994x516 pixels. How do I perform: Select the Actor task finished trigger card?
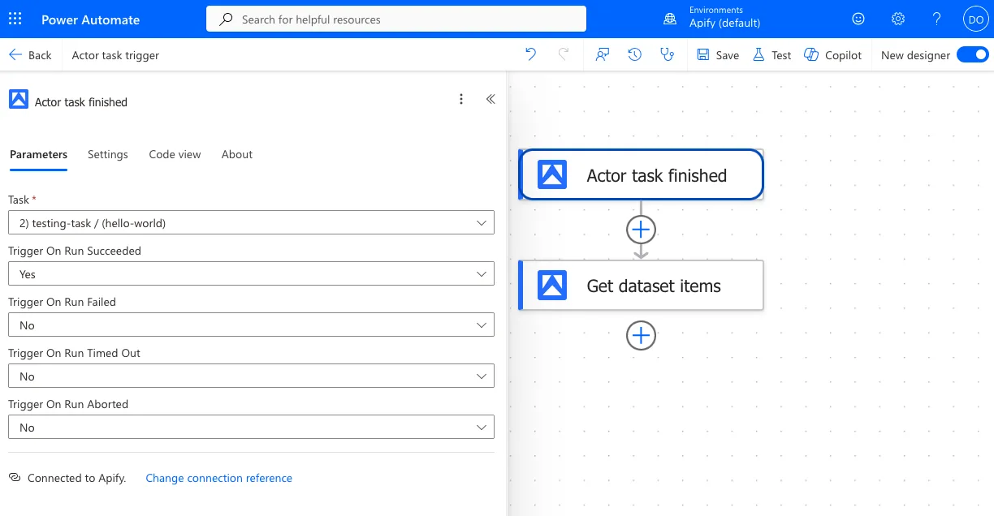641,174
